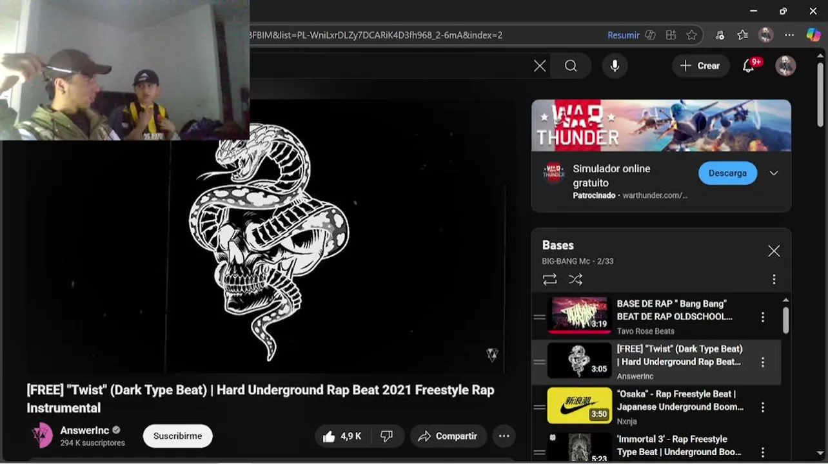The image size is (828, 464).
Task: Open YouTube notifications bell
Action: point(749,66)
